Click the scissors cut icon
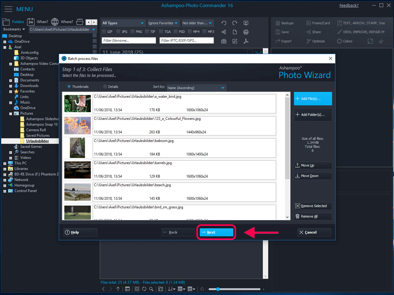 click(x=381, y=41)
